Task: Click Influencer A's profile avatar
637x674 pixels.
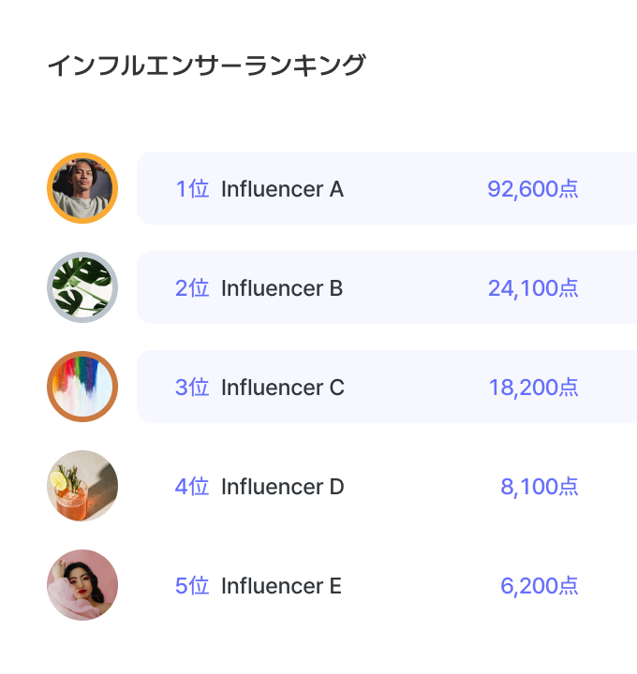Action: pos(82,188)
